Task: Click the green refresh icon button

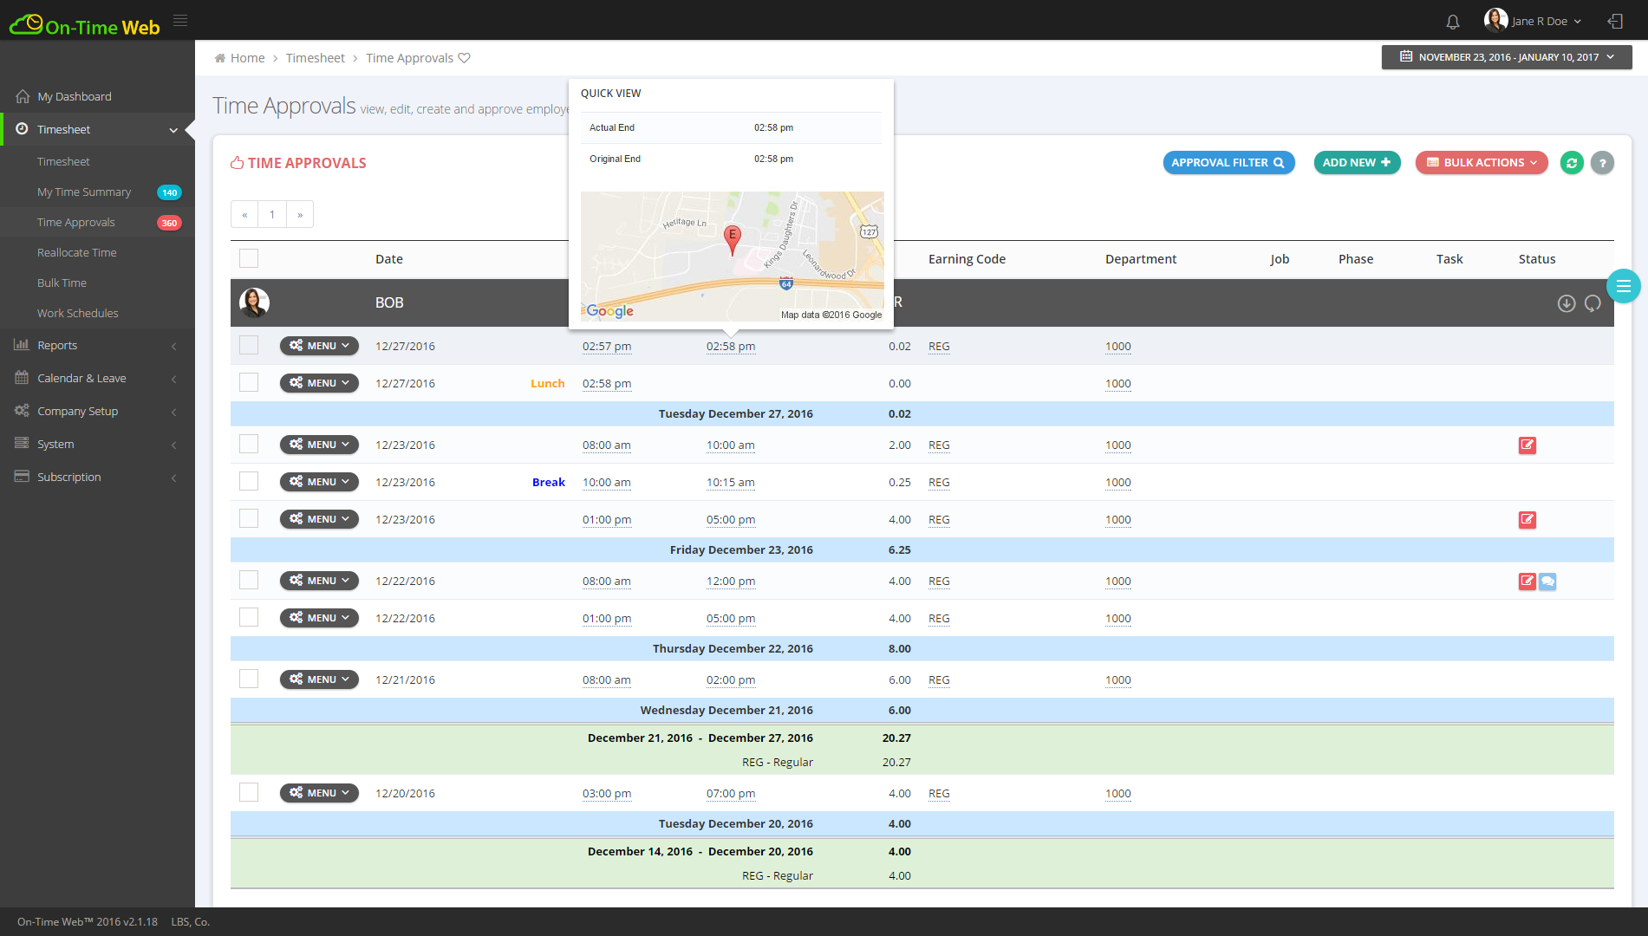Action: 1572,163
